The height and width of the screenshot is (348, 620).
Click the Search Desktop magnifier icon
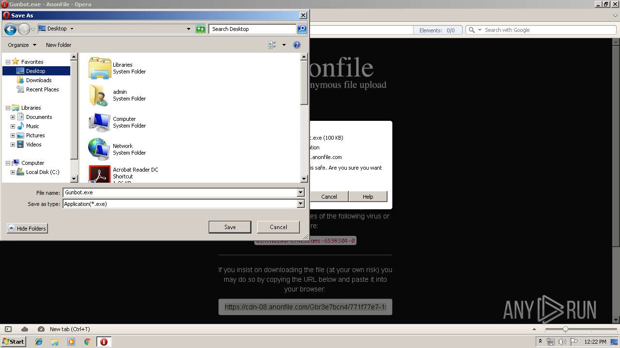[301, 29]
